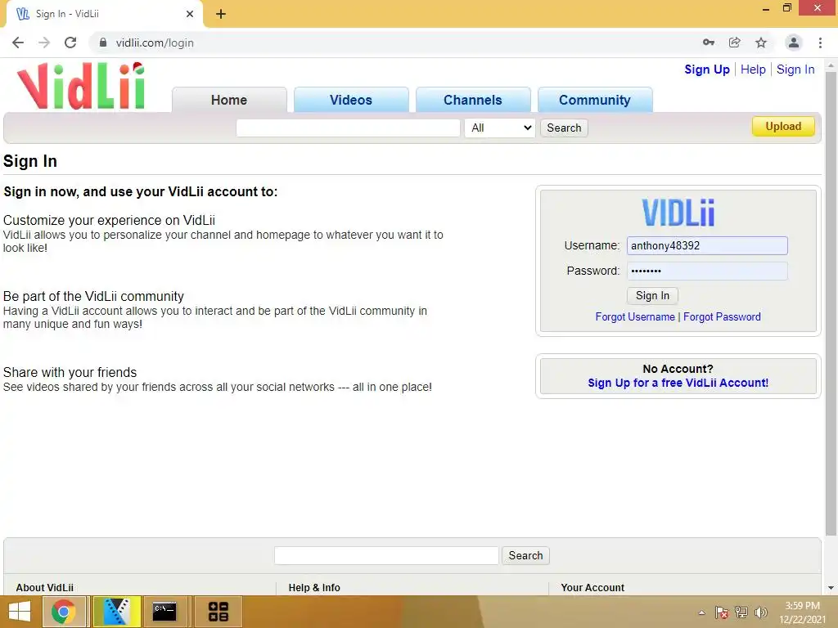838x628 pixels.
Task: Click the Action Center flag tray icon
Action: pyautogui.click(x=722, y=612)
